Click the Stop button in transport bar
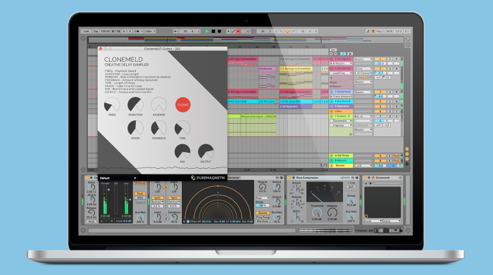Image resolution: width=493 pixels, height=275 pixels. click(x=213, y=32)
